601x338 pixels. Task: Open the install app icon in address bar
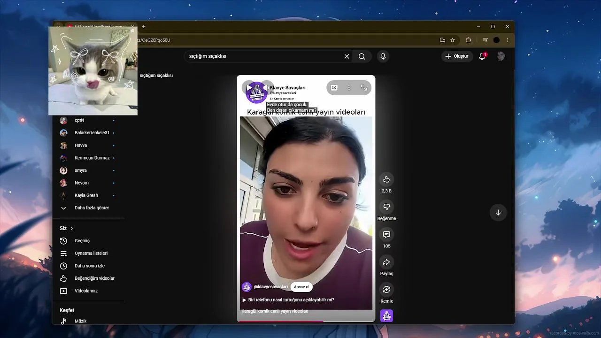442,40
